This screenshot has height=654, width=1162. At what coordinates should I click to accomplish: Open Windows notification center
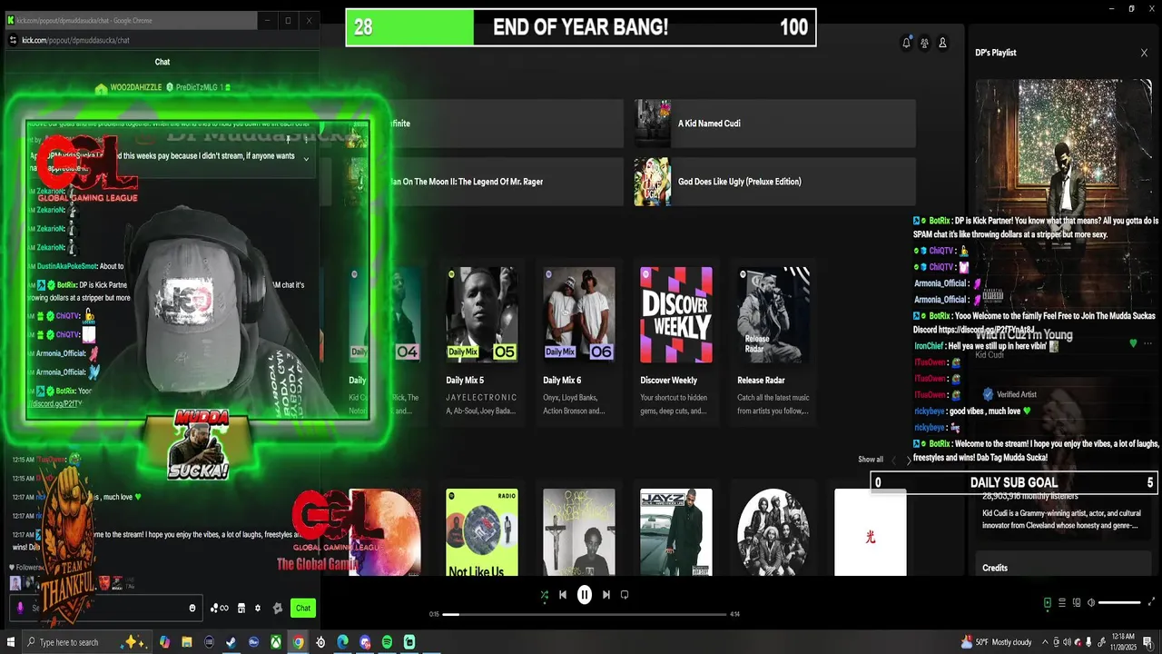click(x=1148, y=643)
